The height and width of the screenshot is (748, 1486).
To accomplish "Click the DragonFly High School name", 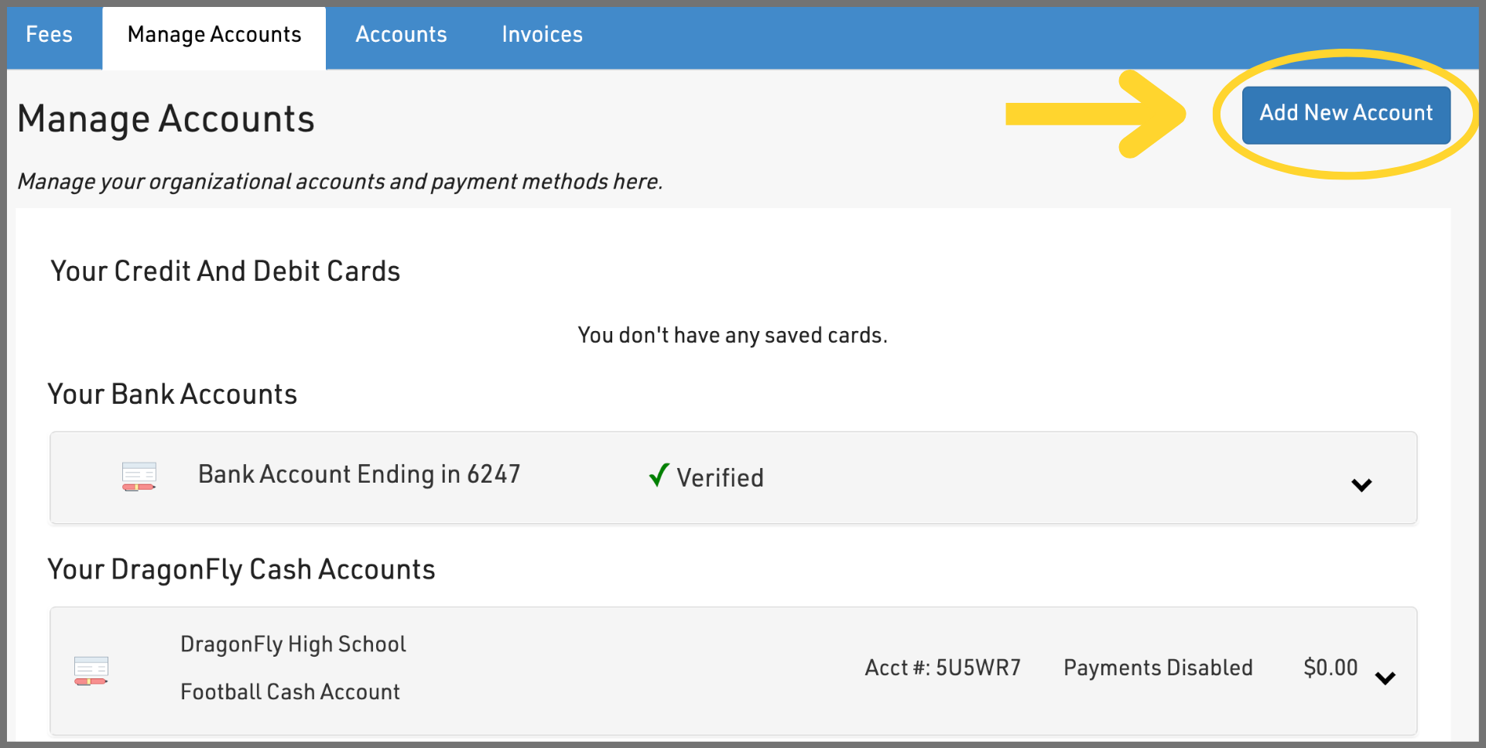I will coord(293,644).
